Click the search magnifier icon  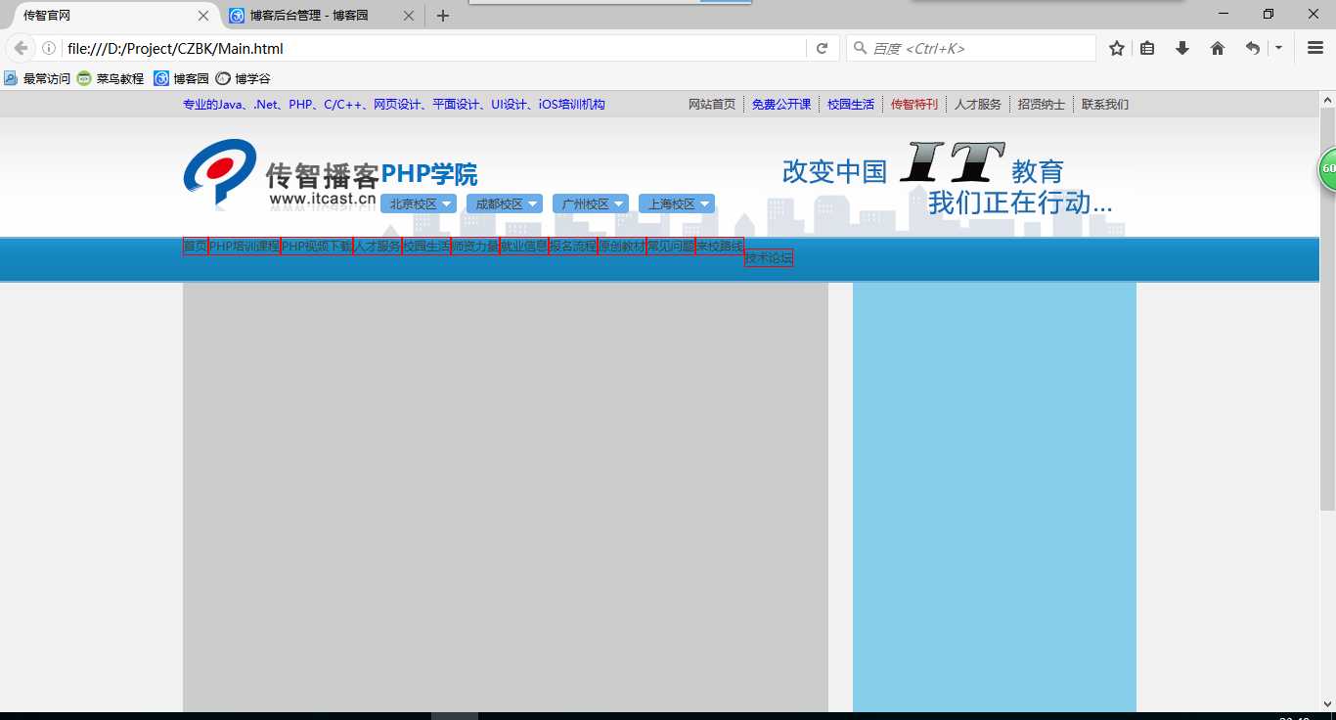tap(859, 48)
